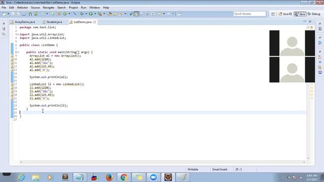Click the editor horizontal scrollbar
Screen dimensions: 324x182
pos(163,162)
